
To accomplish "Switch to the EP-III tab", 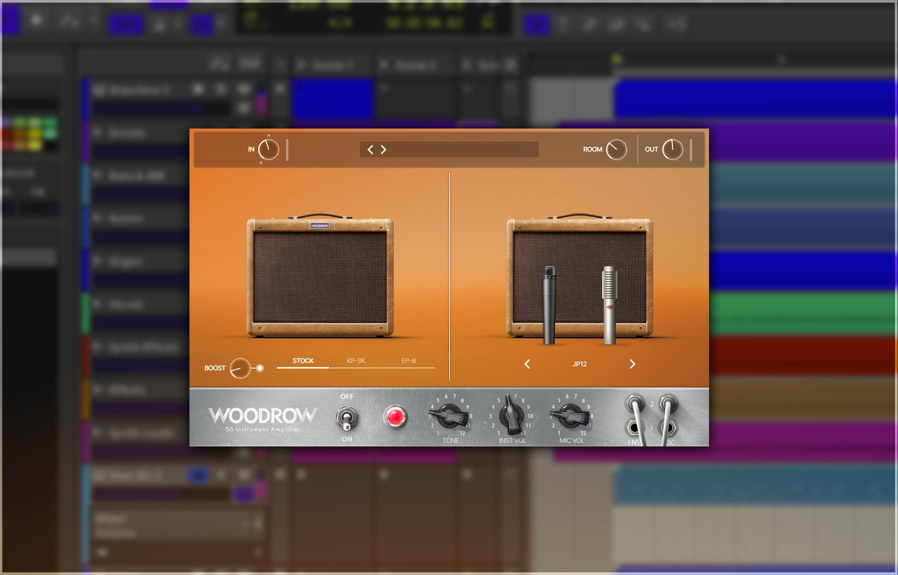I will 409,361.
